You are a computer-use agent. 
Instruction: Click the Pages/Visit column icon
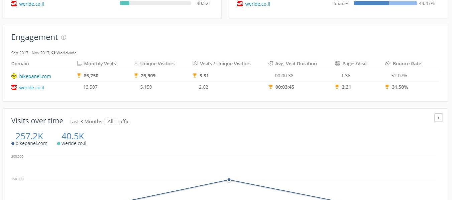337,63
